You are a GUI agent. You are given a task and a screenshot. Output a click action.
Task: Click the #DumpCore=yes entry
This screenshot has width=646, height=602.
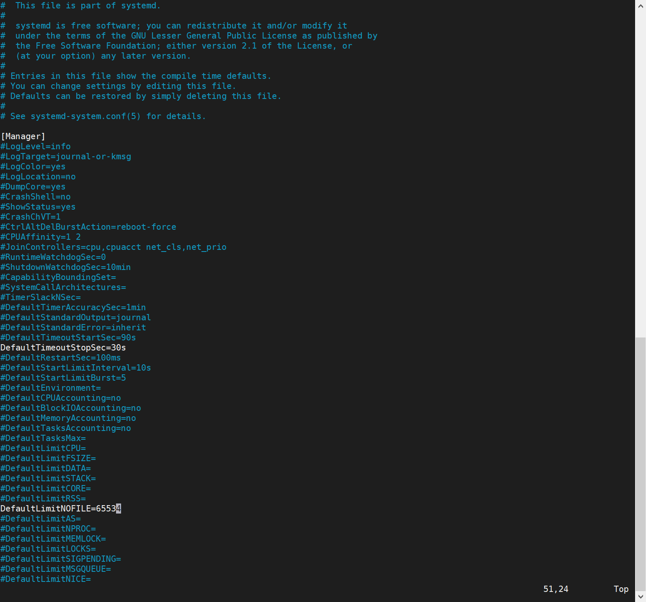(33, 187)
